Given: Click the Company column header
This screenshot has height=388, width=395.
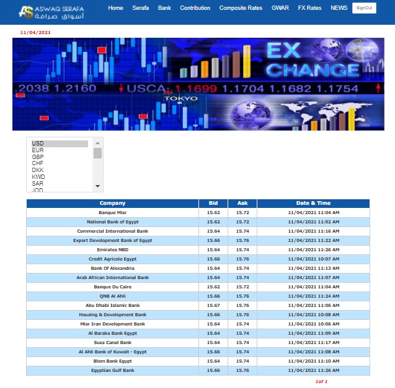Looking at the screenshot, I should pyautogui.click(x=112, y=203).
